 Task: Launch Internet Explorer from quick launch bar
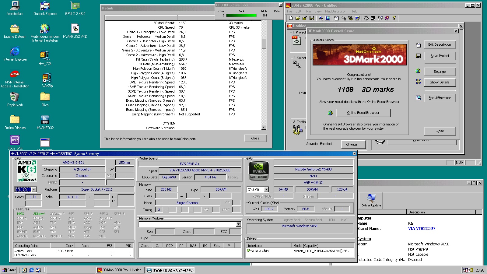(31, 270)
